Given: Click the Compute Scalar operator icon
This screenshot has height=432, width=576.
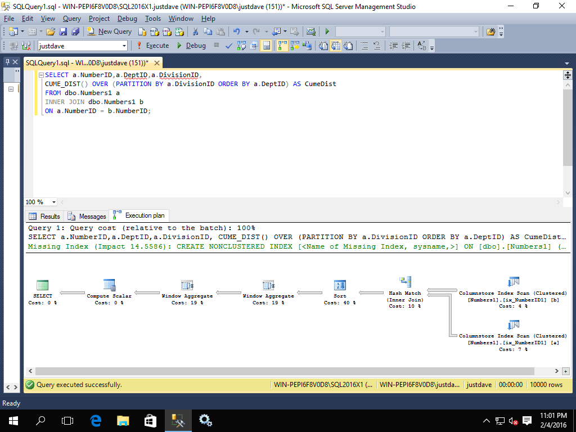Looking at the screenshot, I should [x=109, y=285].
